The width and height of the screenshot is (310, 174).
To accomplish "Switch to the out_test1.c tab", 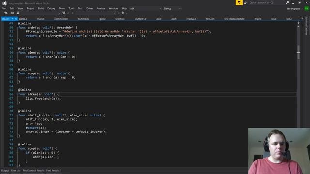I will pos(140,19).
